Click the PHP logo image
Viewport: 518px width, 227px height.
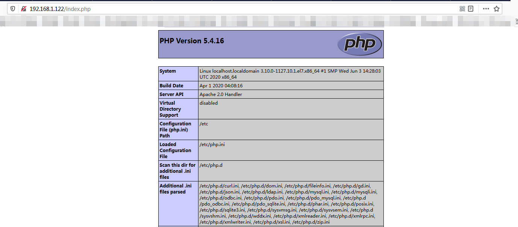click(359, 44)
